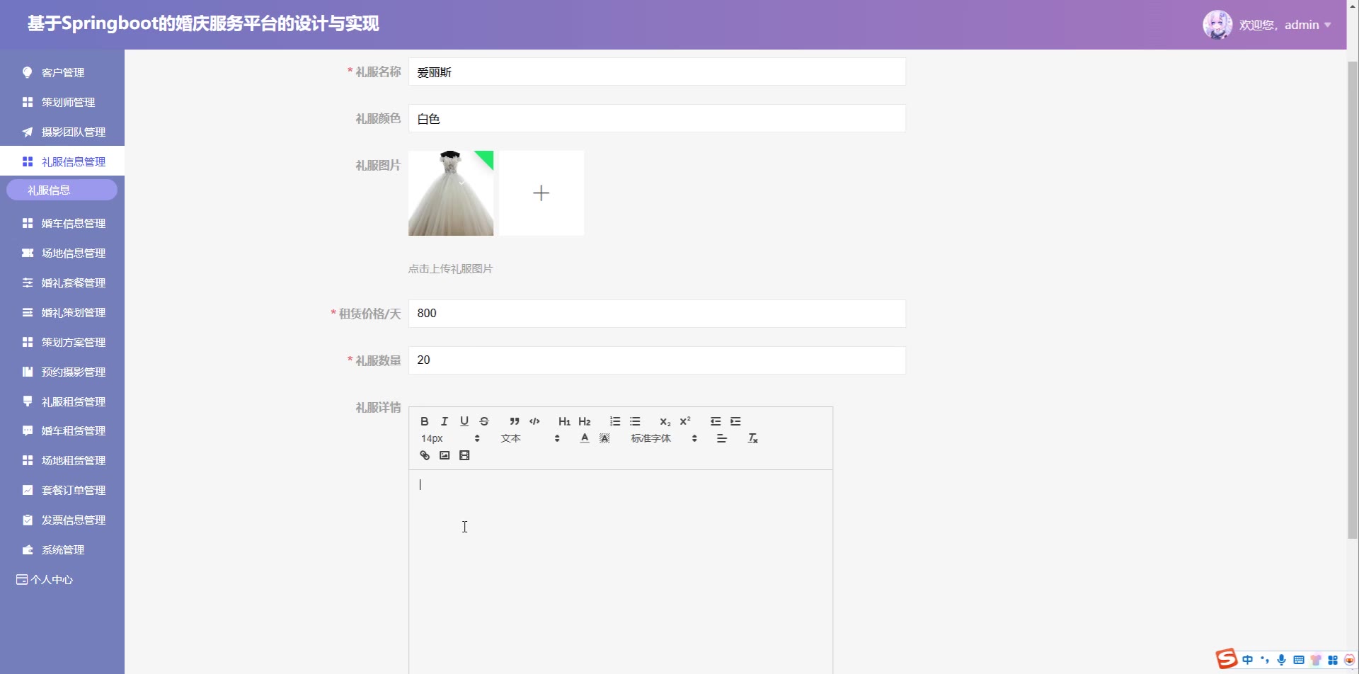Open Sogou soft keyboard
Screen dimensions: 1359x674
[1299, 660]
